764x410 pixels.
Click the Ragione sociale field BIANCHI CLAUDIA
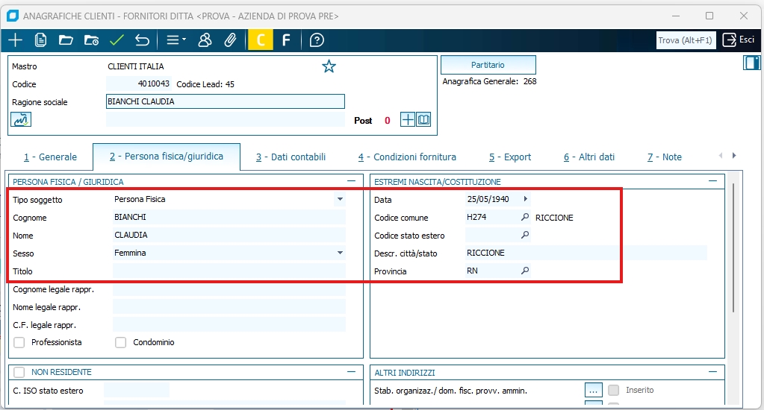click(225, 101)
